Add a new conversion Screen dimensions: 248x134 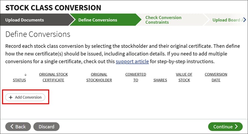click(x=25, y=97)
